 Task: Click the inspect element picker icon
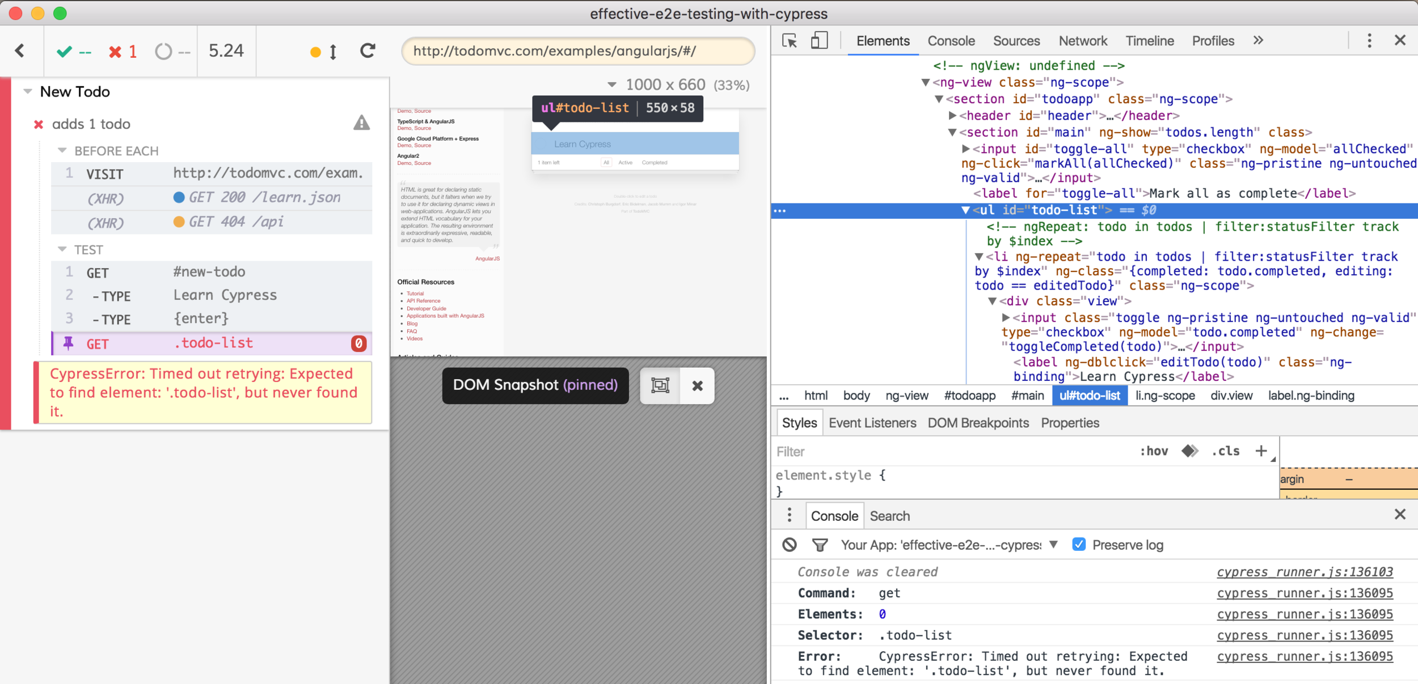789,41
